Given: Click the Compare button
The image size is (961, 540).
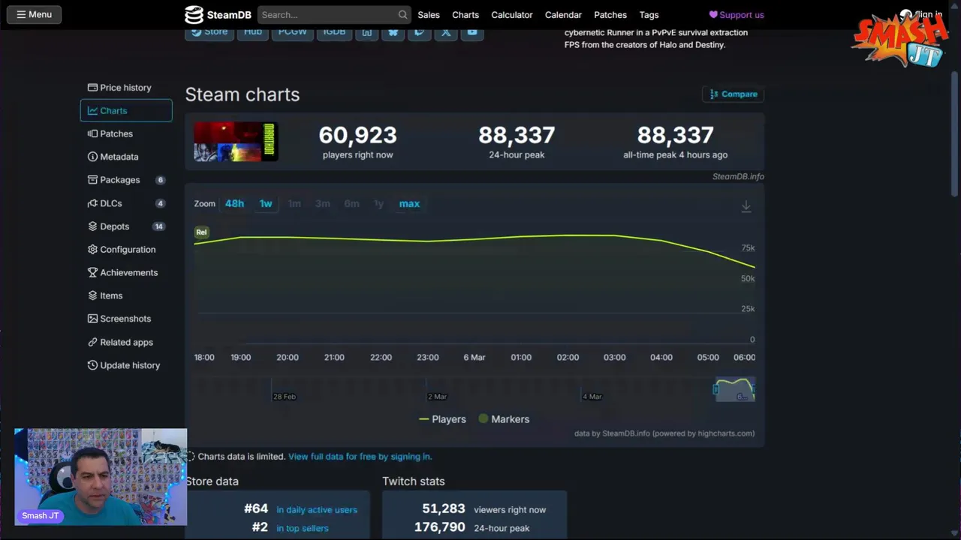Looking at the screenshot, I should pos(733,94).
